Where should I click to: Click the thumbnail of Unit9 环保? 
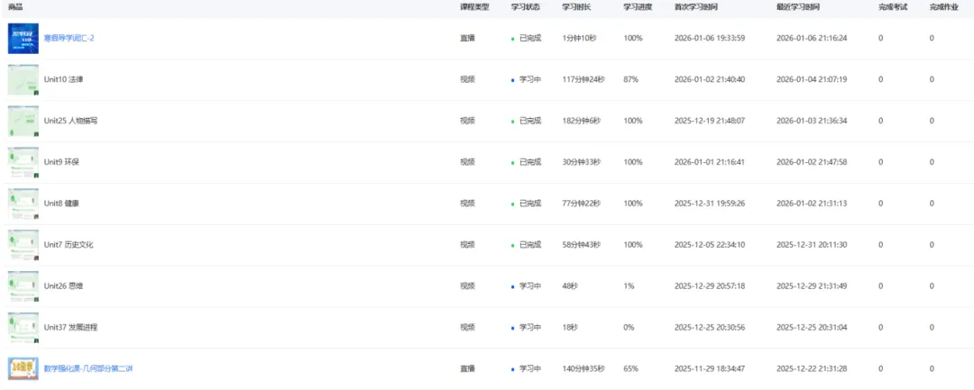(23, 162)
